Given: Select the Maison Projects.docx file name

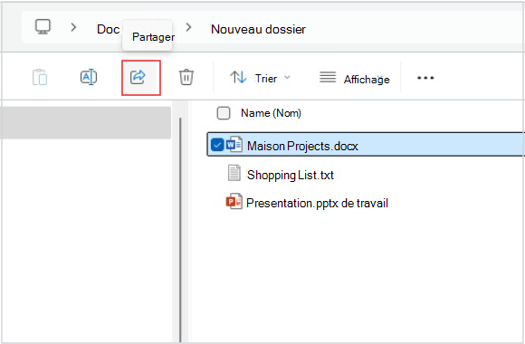Looking at the screenshot, I should point(302,146).
